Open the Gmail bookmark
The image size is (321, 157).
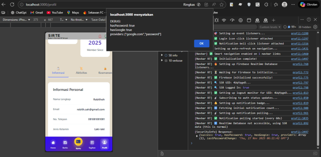[x=37, y=12]
